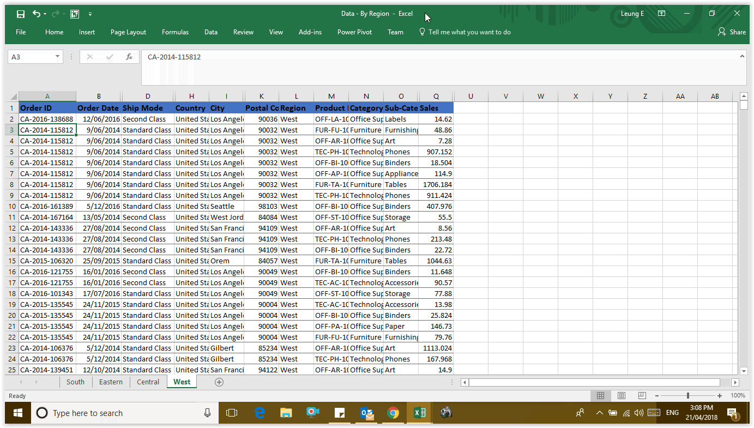Open the Formulas ribbon tab
The image size is (754, 428).
tap(175, 32)
